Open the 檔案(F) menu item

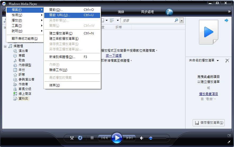coord(25,10)
